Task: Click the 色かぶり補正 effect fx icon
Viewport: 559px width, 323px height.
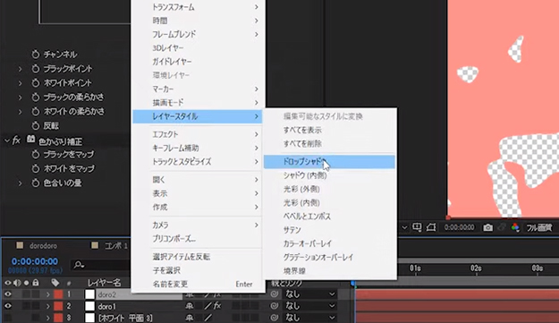Action: pyautogui.click(x=16, y=140)
